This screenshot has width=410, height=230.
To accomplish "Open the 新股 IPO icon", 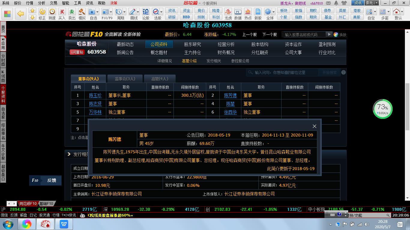I will click(x=258, y=14).
